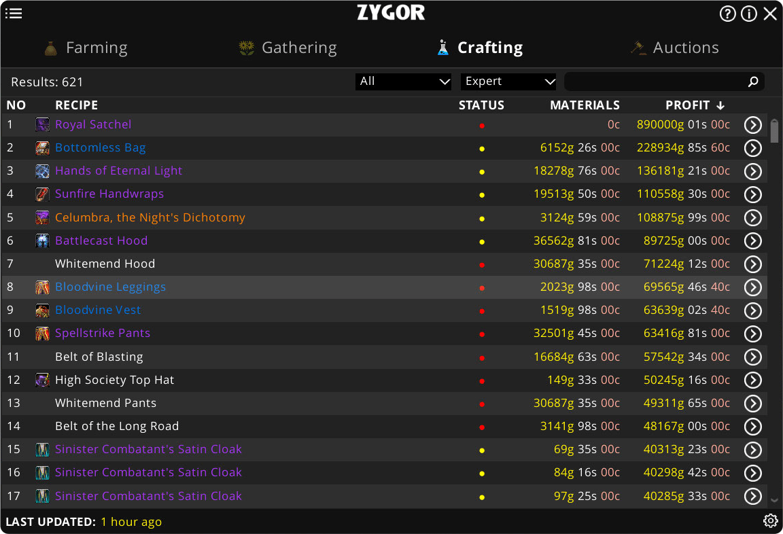Click the Sunfire Handwraps item icon
The height and width of the screenshot is (534, 783).
[x=42, y=194]
